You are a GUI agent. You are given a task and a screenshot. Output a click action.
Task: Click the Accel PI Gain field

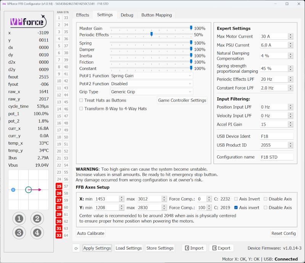(274, 124)
